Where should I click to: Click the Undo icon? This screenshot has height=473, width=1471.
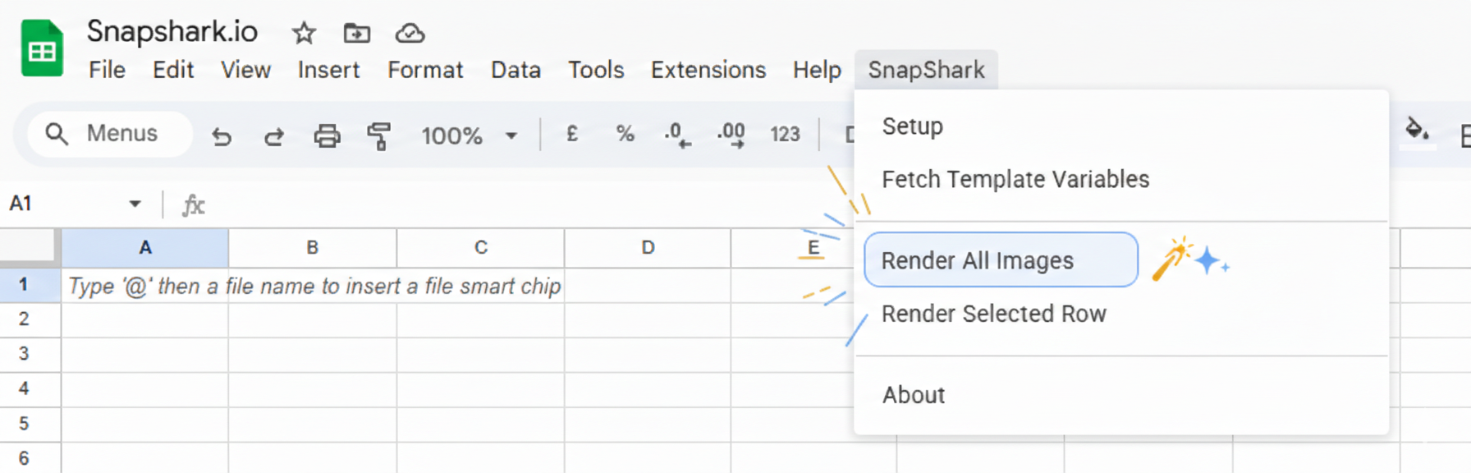click(222, 135)
